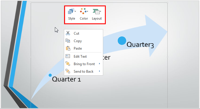Choose Copy from the context menu
The height and width of the screenshot is (109, 200).
click(84, 41)
